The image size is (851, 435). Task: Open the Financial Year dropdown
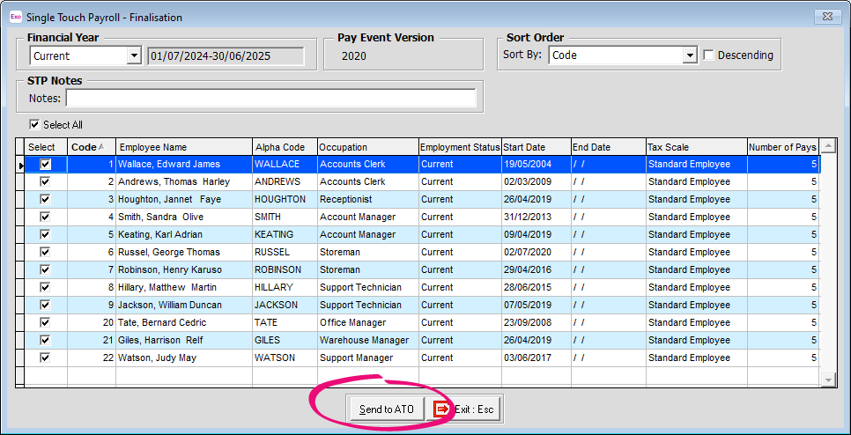[x=134, y=56]
